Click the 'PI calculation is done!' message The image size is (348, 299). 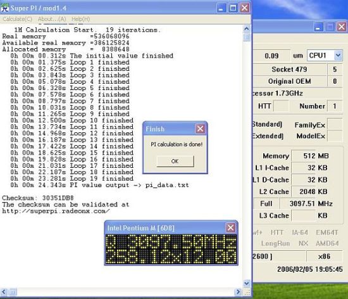pyautogui.click(x=177, y=144)
